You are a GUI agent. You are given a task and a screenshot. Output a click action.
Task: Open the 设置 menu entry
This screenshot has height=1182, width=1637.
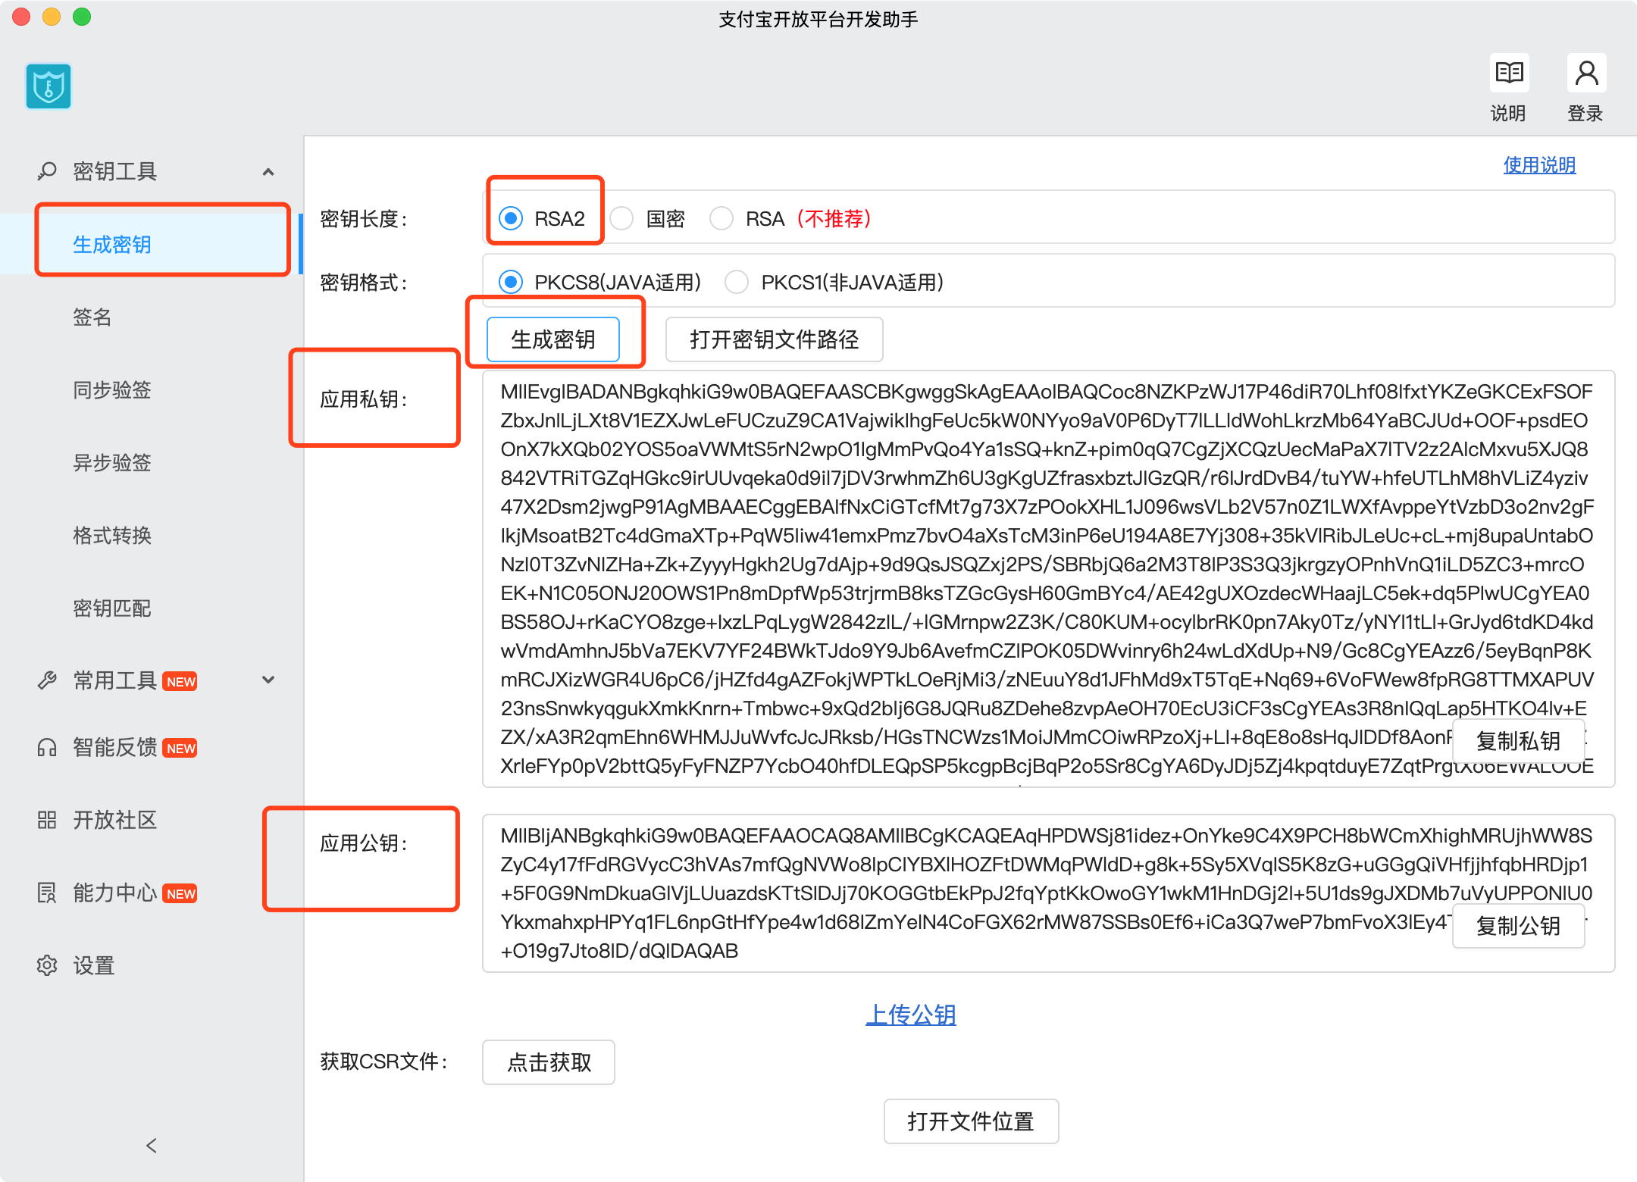[94, 965]
